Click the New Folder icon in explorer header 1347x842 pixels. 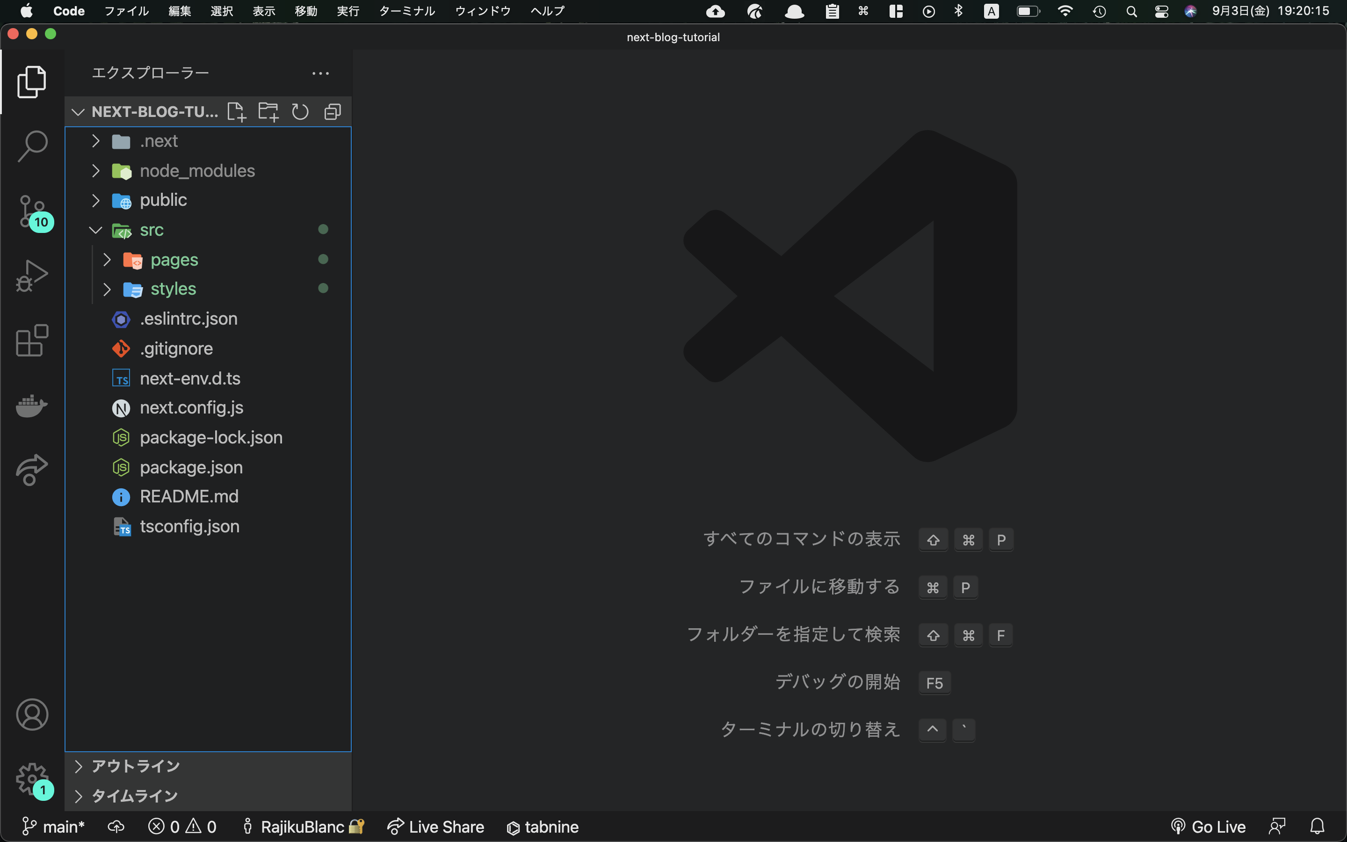pyautogui.click(x=268, y=112)
